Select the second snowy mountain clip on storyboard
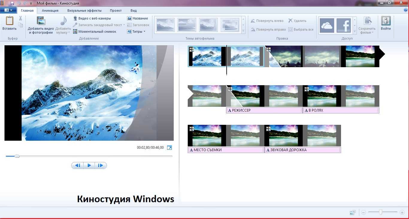The image size is (409, 219). click(245, 56)
